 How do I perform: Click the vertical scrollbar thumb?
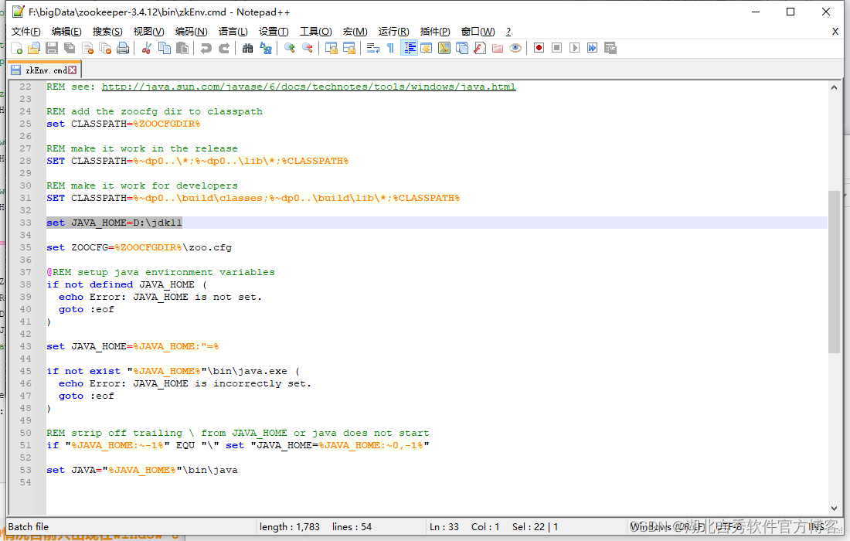pyautogui.click(x=834, y=271)
